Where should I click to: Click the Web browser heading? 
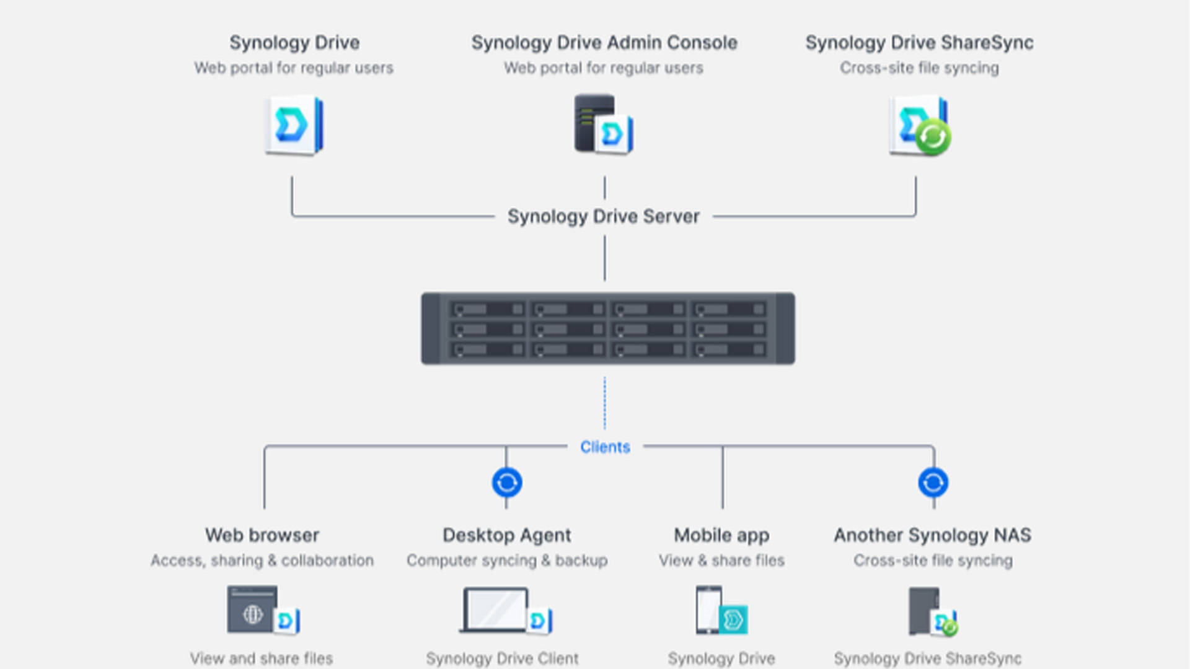(262, 535)
